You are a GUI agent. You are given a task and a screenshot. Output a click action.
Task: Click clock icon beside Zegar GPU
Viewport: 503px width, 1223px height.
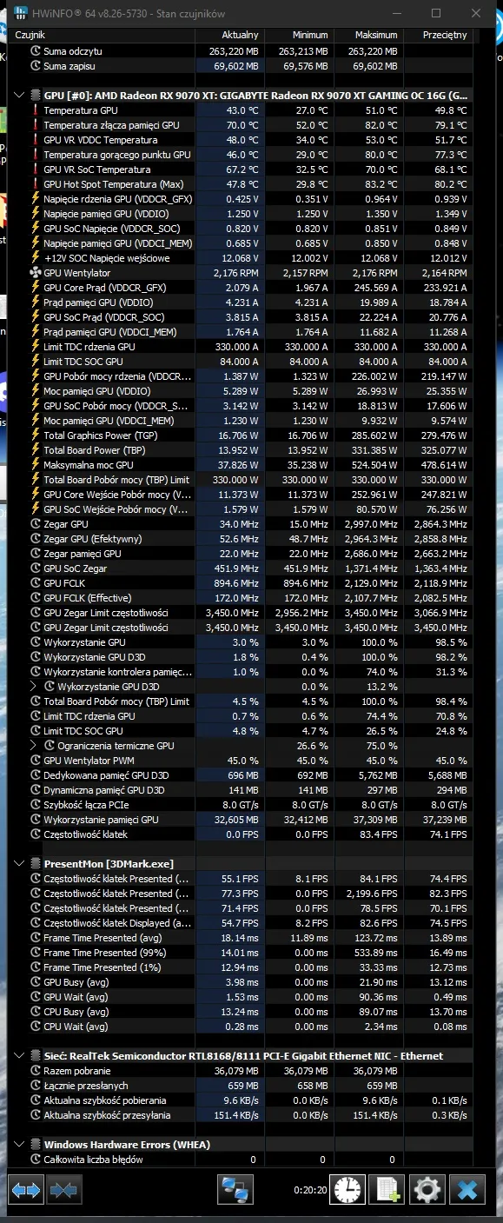[x=36, y=524]
